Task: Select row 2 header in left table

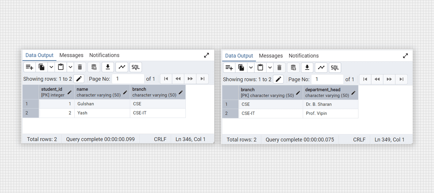Action: 31,113
